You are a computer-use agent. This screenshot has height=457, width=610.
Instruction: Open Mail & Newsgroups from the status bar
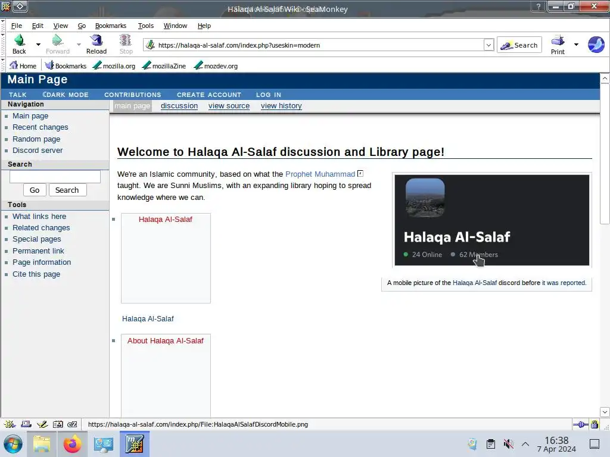click(x=26, y=424)
